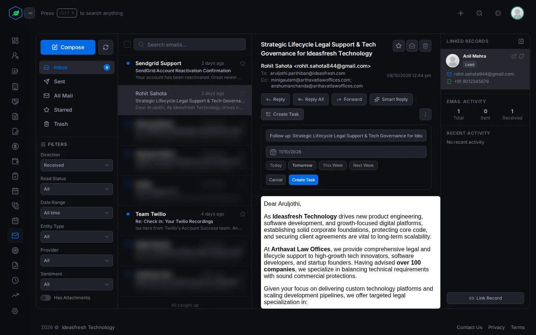The image size is (536, 335).
Task: Open settings gear in sidebar
Action: [x=15, y=311]
